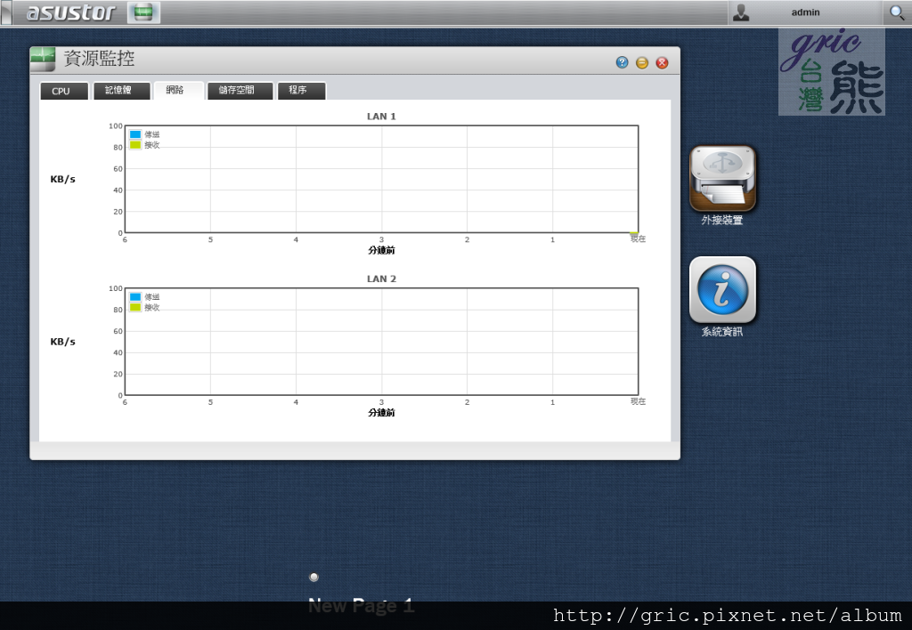The width and height of the screenshot is (912, 630).
Task: Click the 現在 axis label on LAN 2
Action: click(638, 401)
